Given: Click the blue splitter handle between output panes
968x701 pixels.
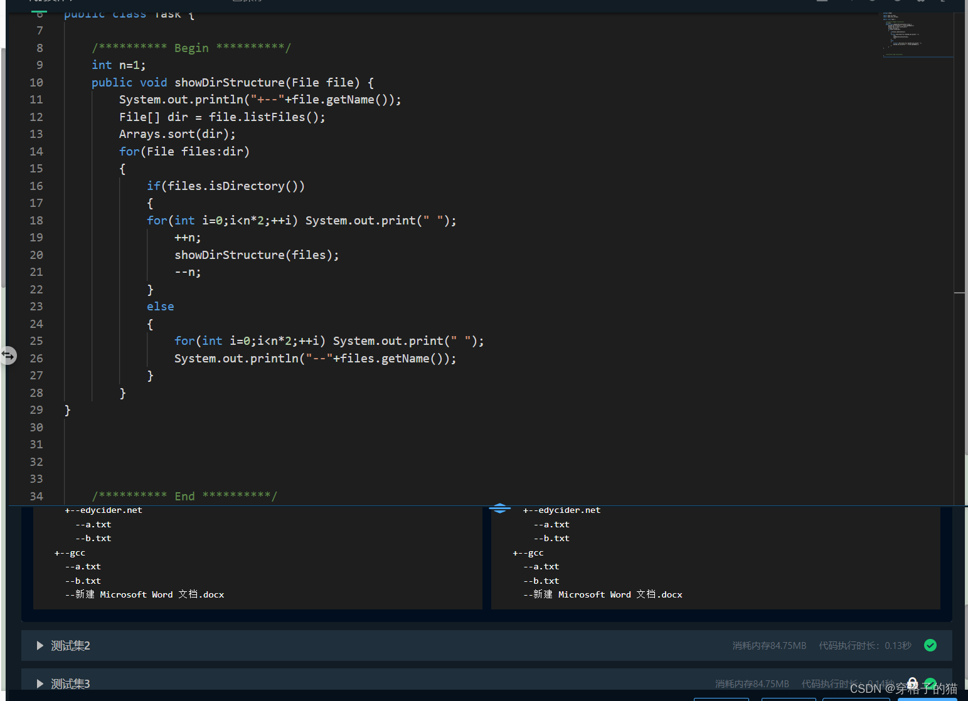Looking at the screenshot, I should 499,508.
